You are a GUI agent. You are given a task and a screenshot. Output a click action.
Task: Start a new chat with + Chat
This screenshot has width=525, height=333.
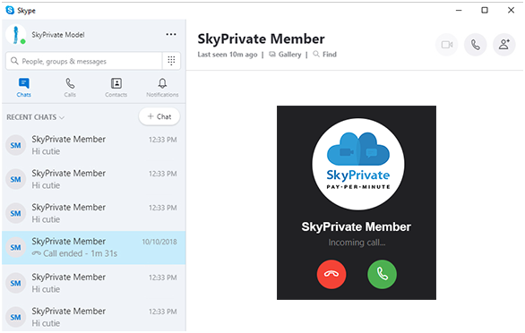(159, 116)
